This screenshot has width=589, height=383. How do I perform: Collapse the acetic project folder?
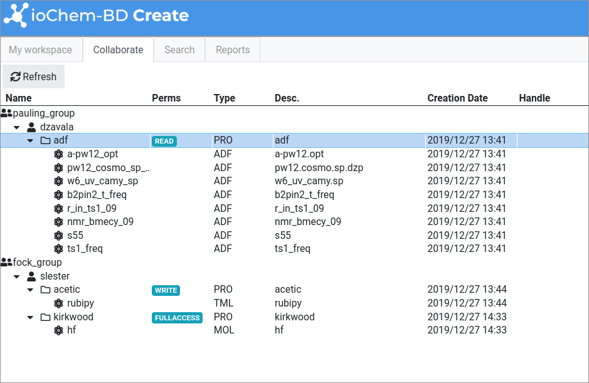30,290
